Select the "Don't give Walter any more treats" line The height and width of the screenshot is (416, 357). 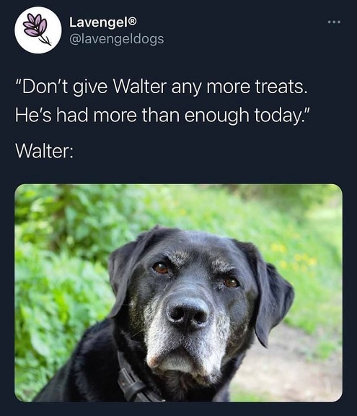[x=162, y=87]
